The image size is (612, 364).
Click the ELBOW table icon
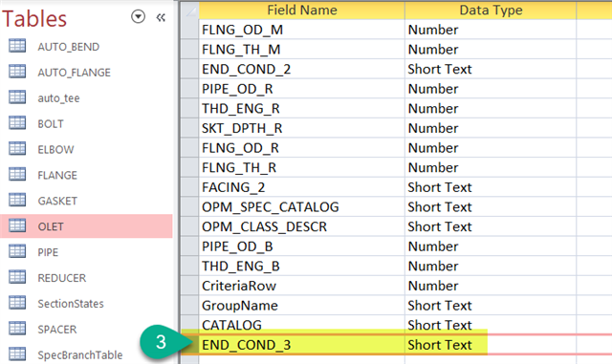[17, 149]
